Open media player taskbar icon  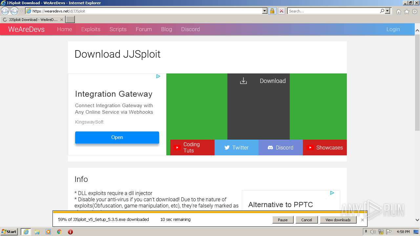click(48, 232)
